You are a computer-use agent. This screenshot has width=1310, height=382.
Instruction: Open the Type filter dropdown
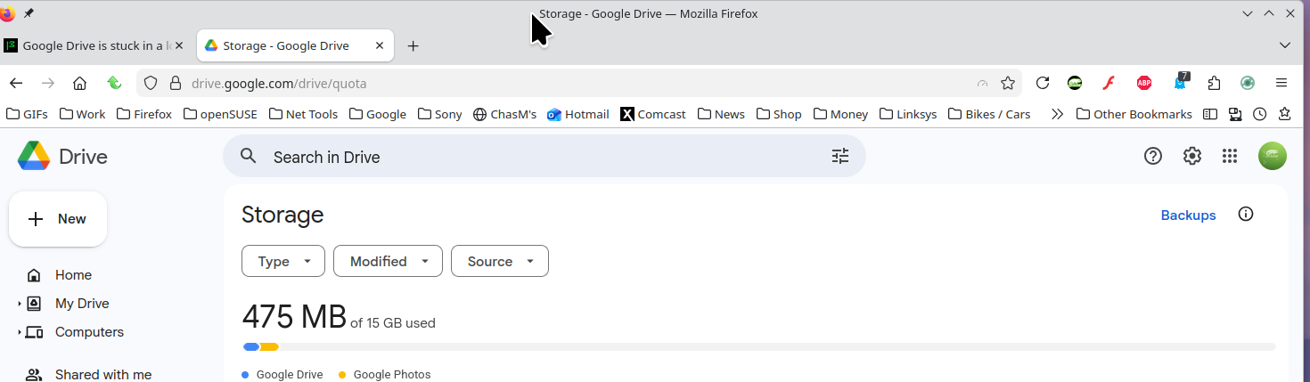point(283,261)
